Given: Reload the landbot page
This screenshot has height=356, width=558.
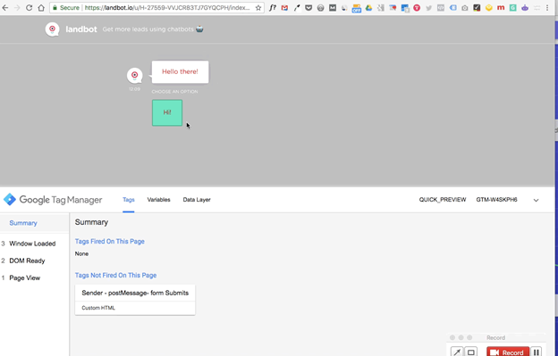Looking at the screenshot, I should coord(30,8).
